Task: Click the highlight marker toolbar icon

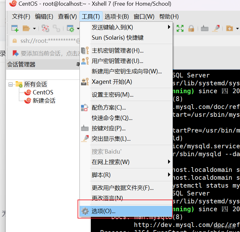Action: point(216,28)
